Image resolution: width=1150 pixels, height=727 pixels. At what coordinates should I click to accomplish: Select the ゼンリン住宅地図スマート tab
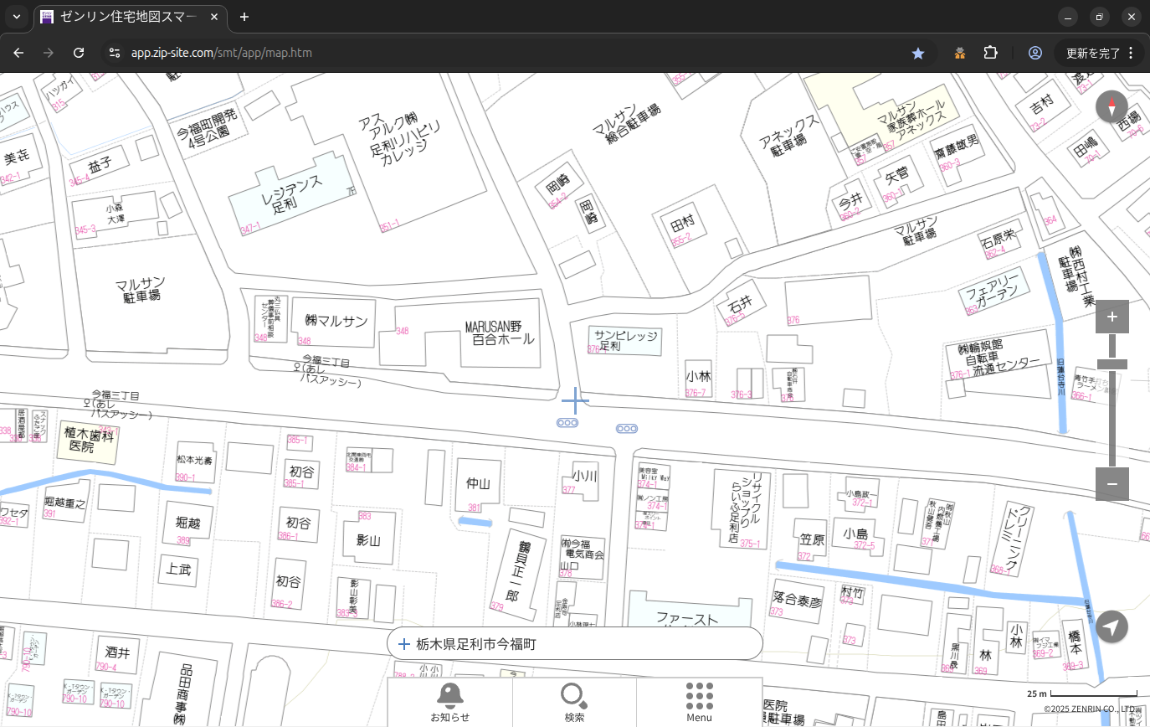pyautogui.click(x=130, y=17)
